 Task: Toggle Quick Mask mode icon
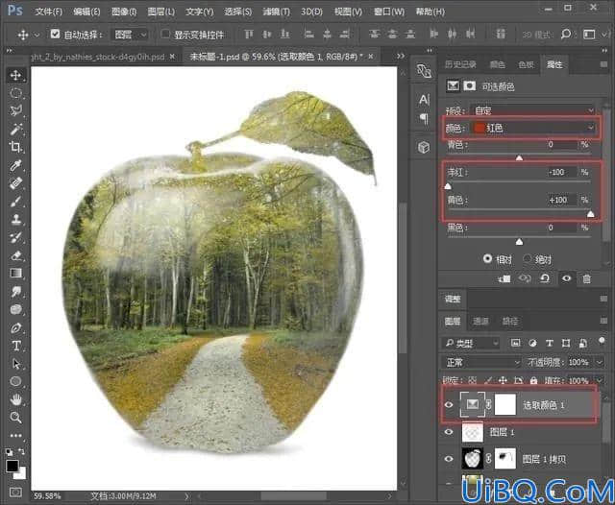point(15,492)
